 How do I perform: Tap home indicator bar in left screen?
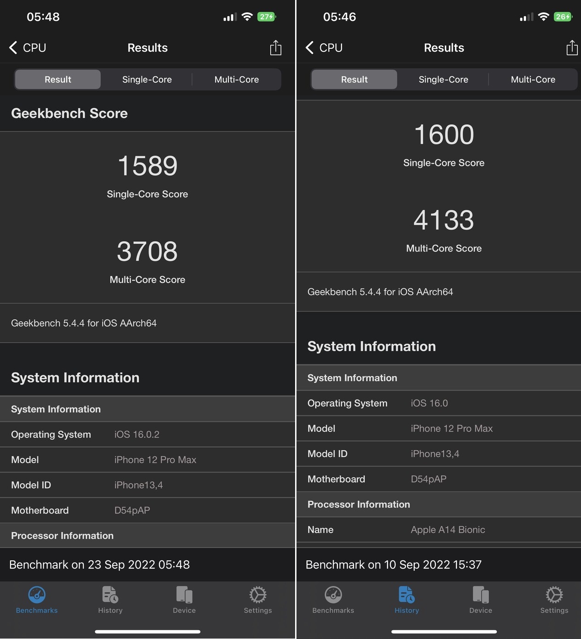coord(148,632)
